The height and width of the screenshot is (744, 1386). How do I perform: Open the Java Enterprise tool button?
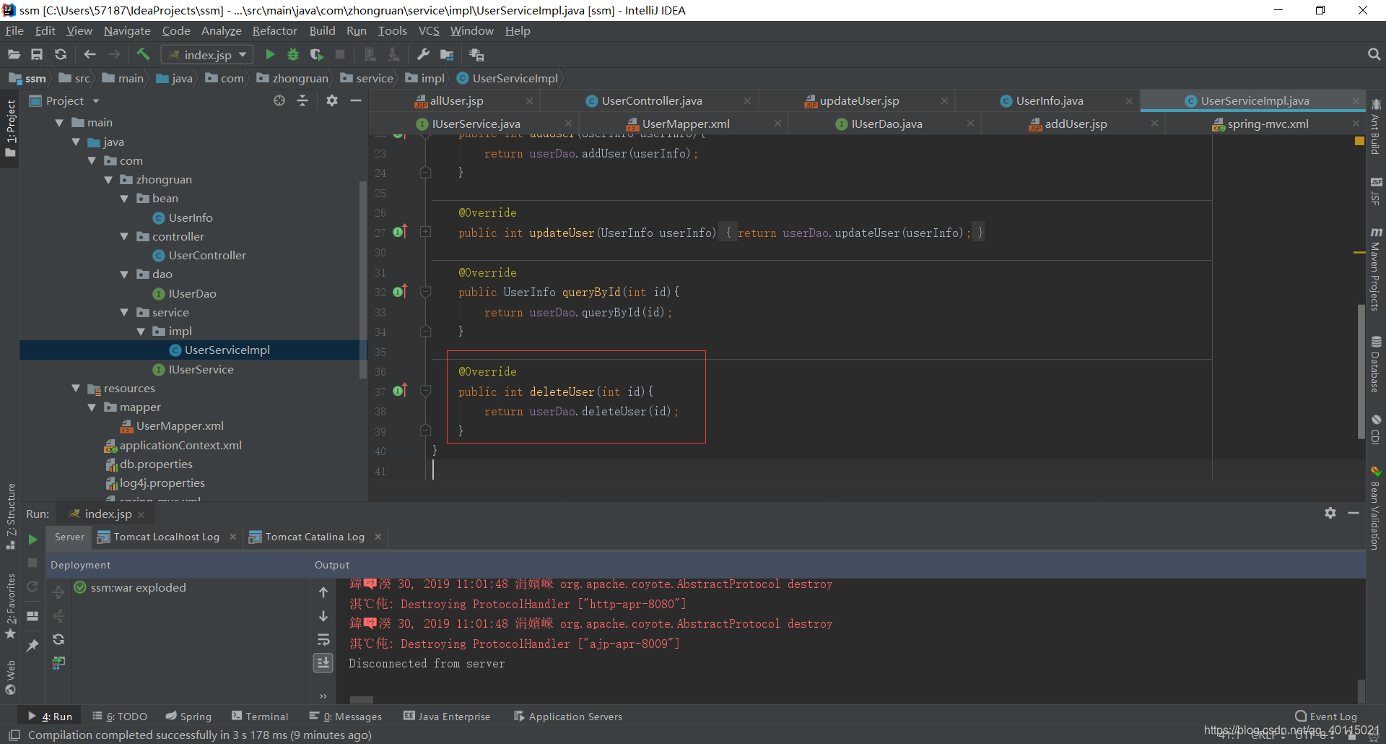coord(447,717)
